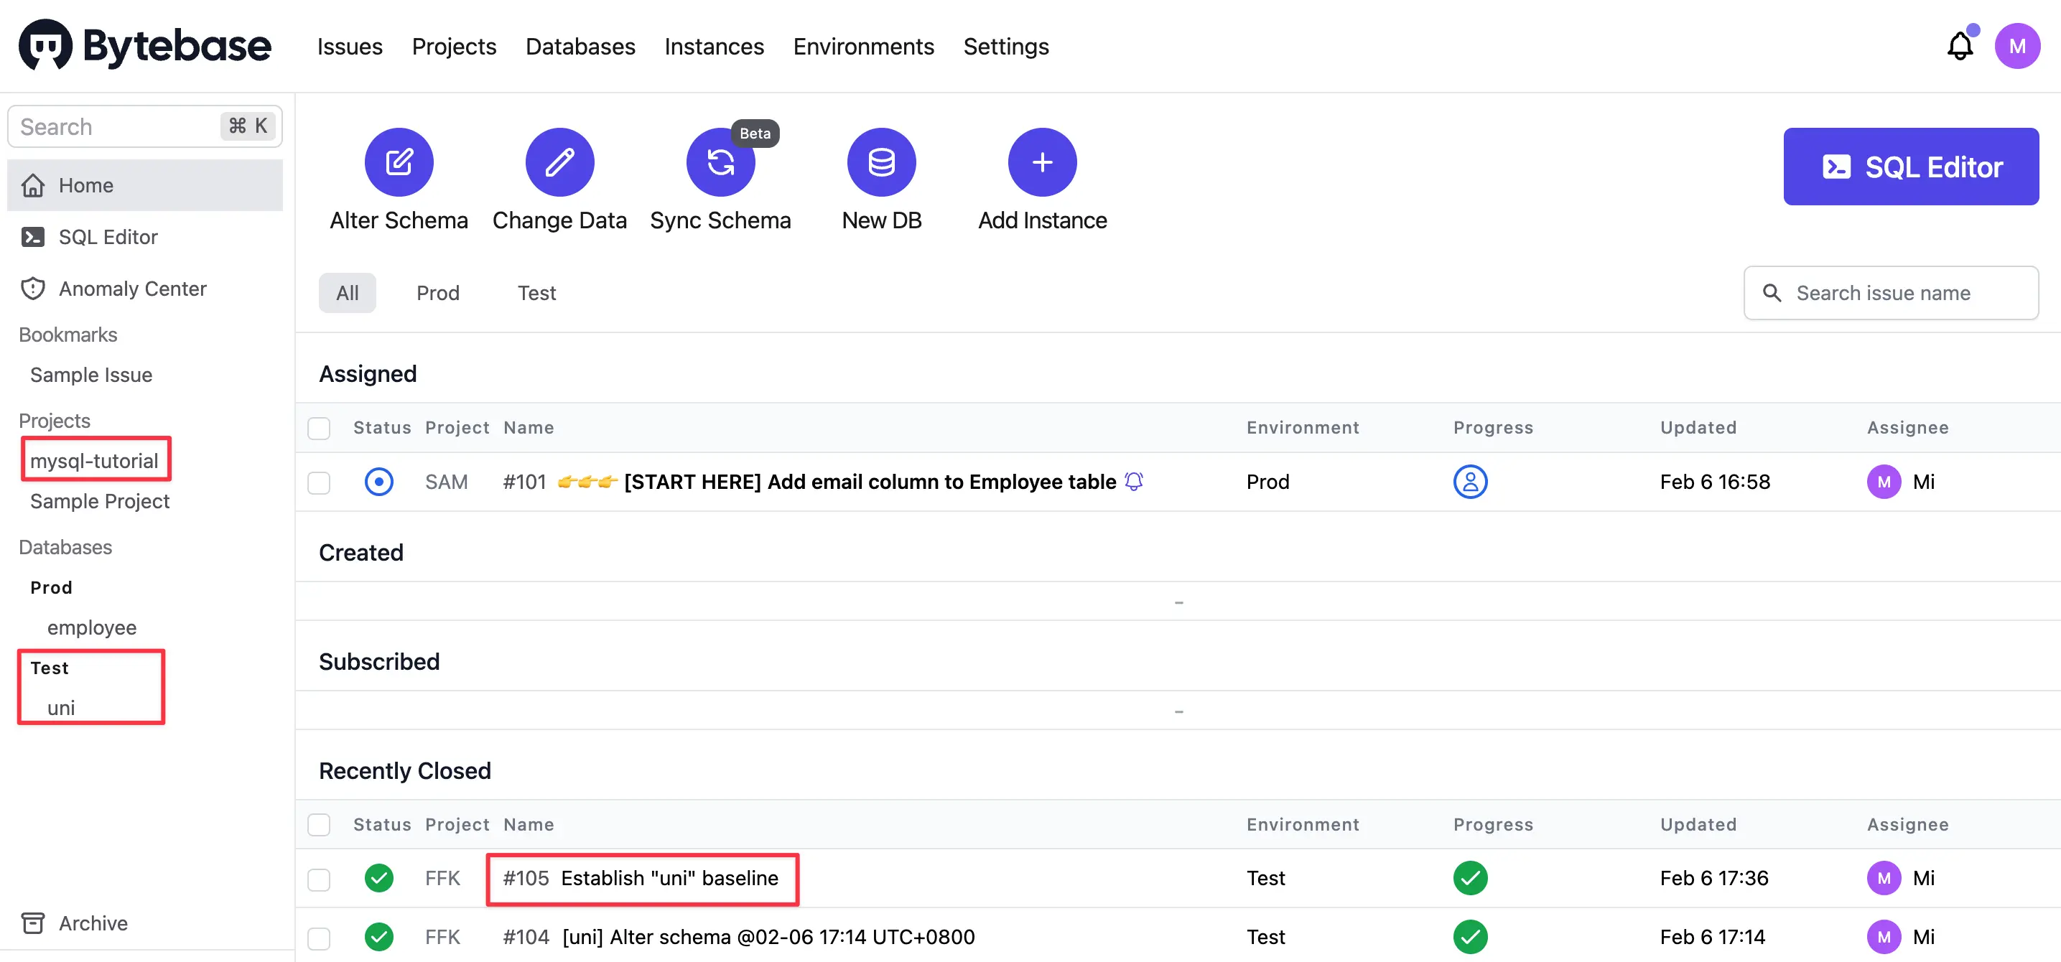Click the Bytebase logo

point(145,45)
